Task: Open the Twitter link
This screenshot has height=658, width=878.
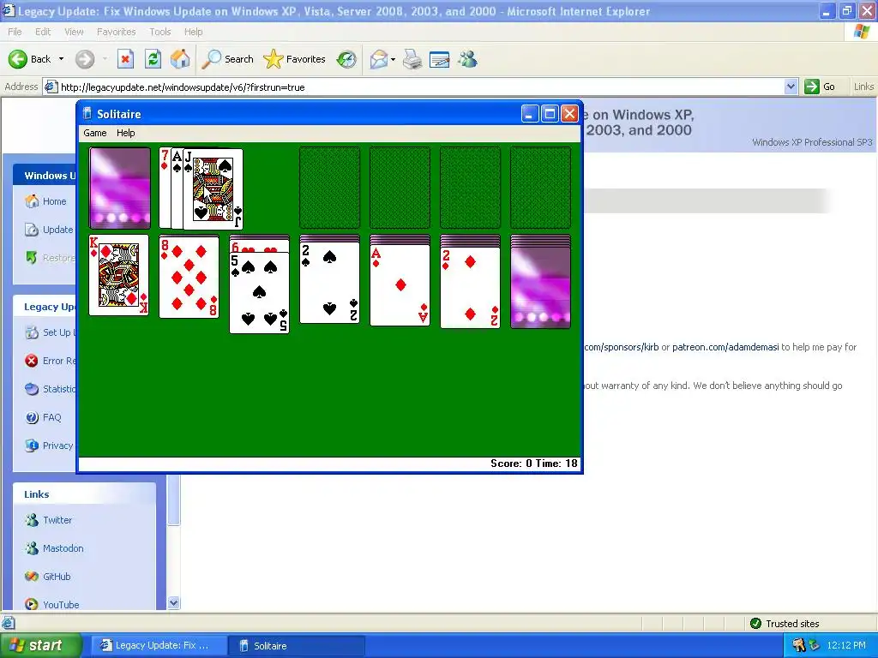Action: point(48,520)
